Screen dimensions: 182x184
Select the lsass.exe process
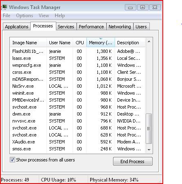coord(78,58)
